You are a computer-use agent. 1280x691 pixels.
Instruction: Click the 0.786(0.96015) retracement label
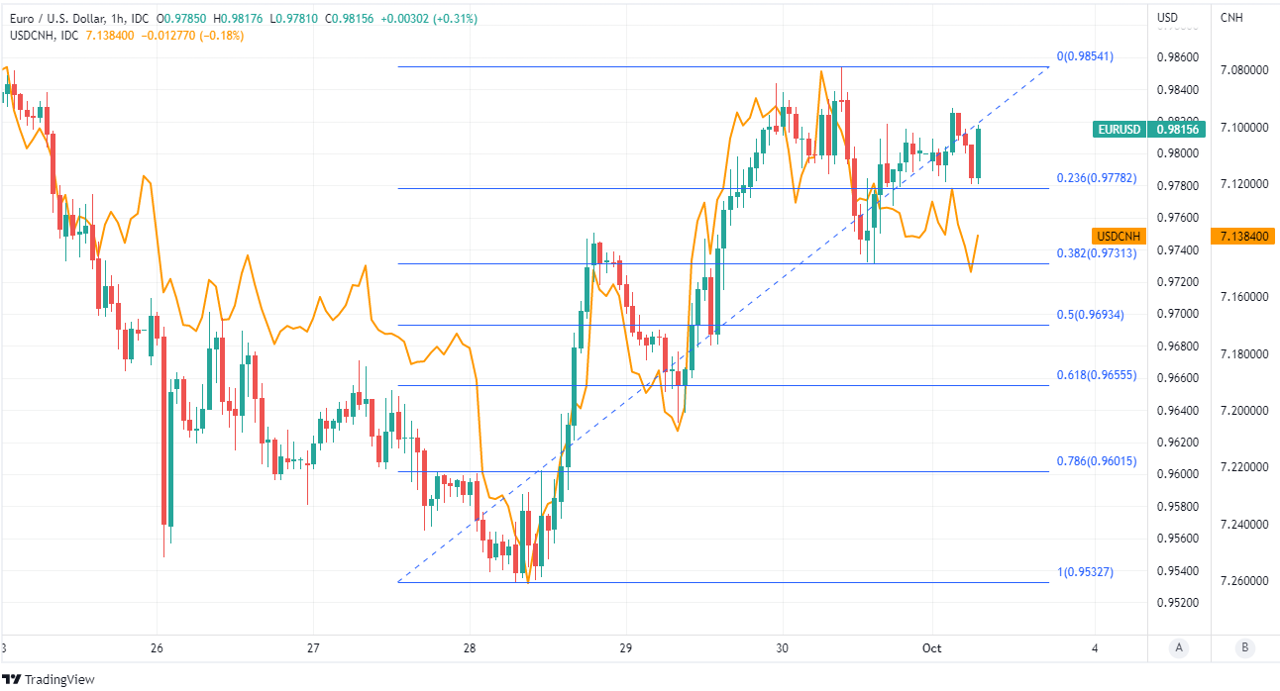[1095, 461]
